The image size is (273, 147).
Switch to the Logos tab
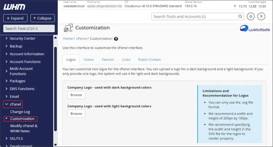pos(71,60)
